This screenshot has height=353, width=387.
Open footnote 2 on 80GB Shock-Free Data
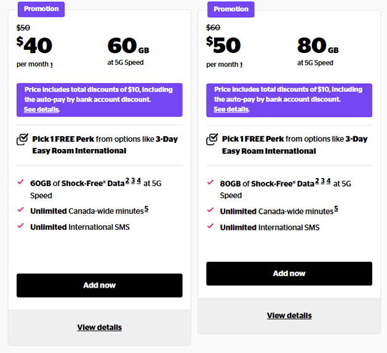pyautogui.click(x=317, y=181)
